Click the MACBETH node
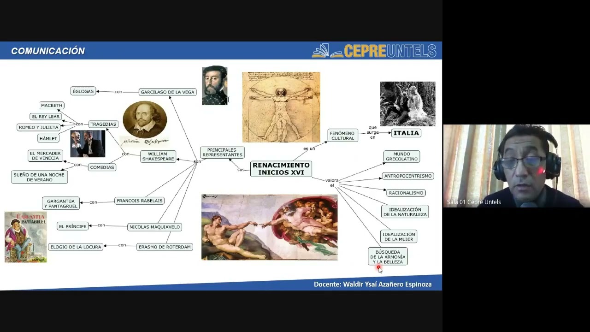590x332 pixels. click(52, 106)
